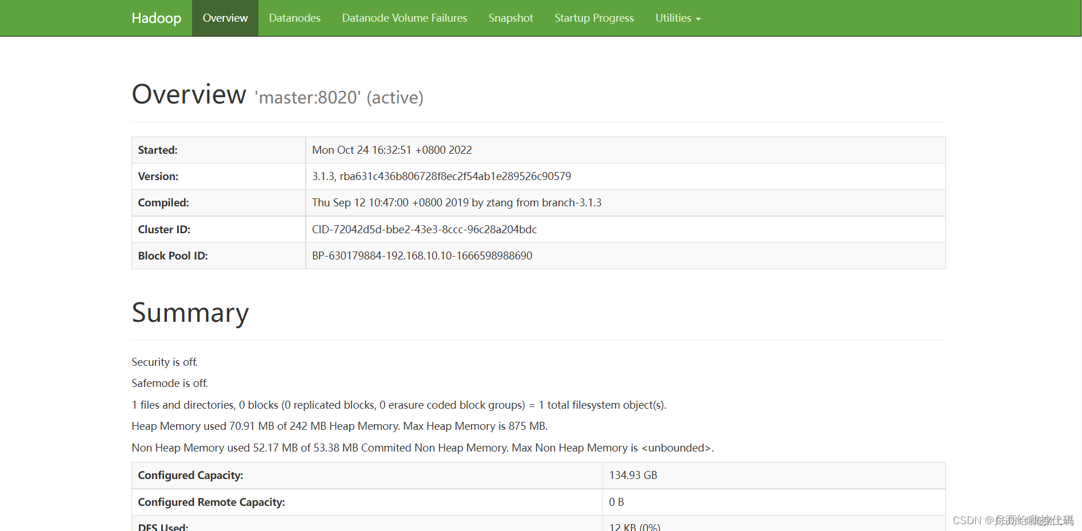This screenshot has height=531, width=1082.
Task: Click the Heap Memory used line
Action: pos(340,426)
